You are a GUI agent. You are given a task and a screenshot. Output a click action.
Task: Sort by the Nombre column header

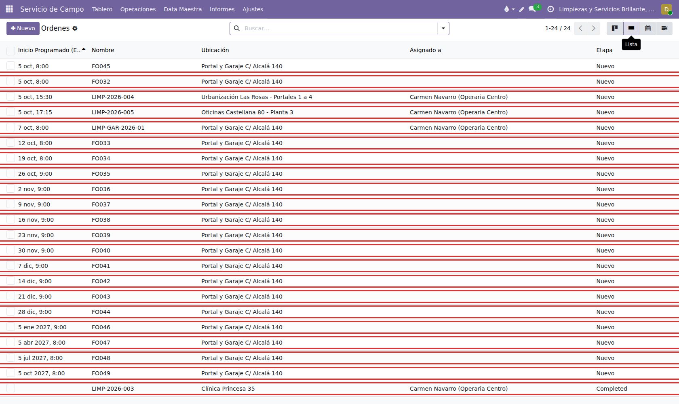[x=103, y=50]
